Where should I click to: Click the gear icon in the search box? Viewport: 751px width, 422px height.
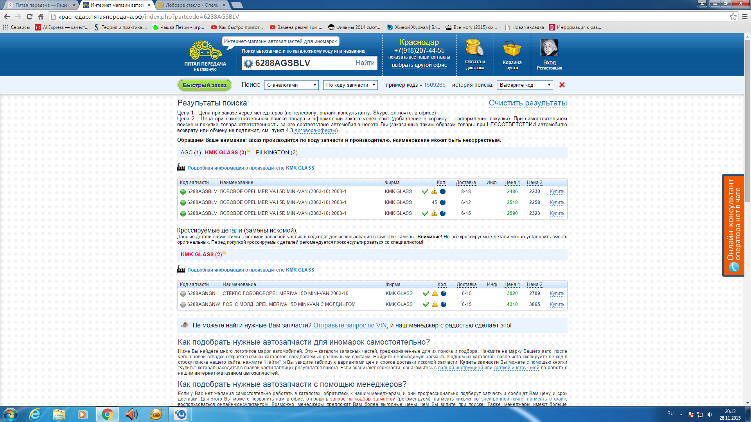coord(248,63)
